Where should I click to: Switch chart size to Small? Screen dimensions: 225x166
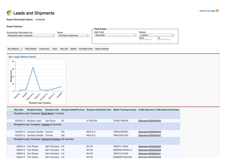tap(33, 57)
